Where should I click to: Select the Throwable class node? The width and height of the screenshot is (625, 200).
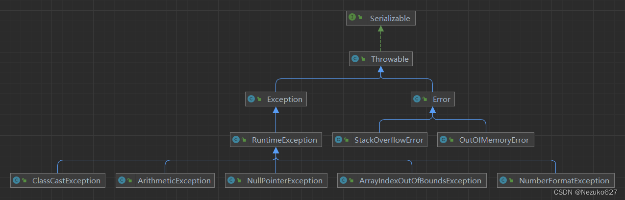(x=381, y=59)
